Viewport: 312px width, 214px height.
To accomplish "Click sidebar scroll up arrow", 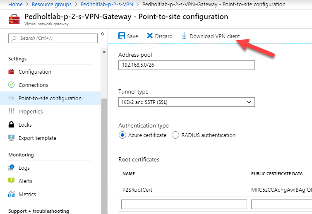I will (104, 52).
